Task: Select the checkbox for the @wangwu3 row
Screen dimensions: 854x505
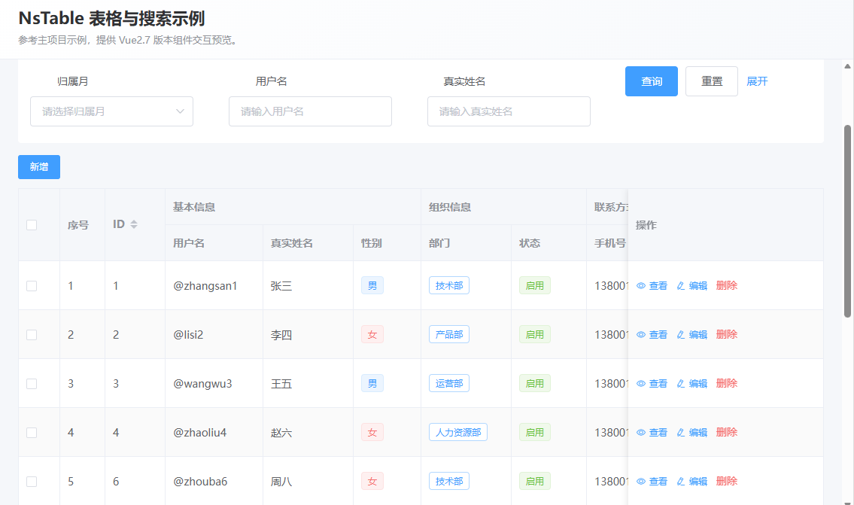Action: (32, 384)
